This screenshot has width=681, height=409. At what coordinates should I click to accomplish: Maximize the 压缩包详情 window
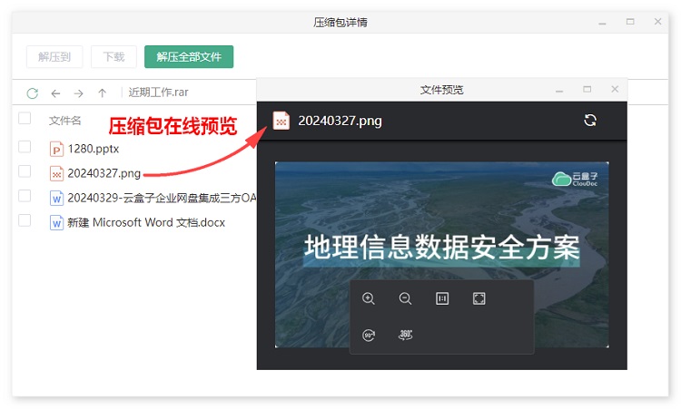click(x=630, y=22)
